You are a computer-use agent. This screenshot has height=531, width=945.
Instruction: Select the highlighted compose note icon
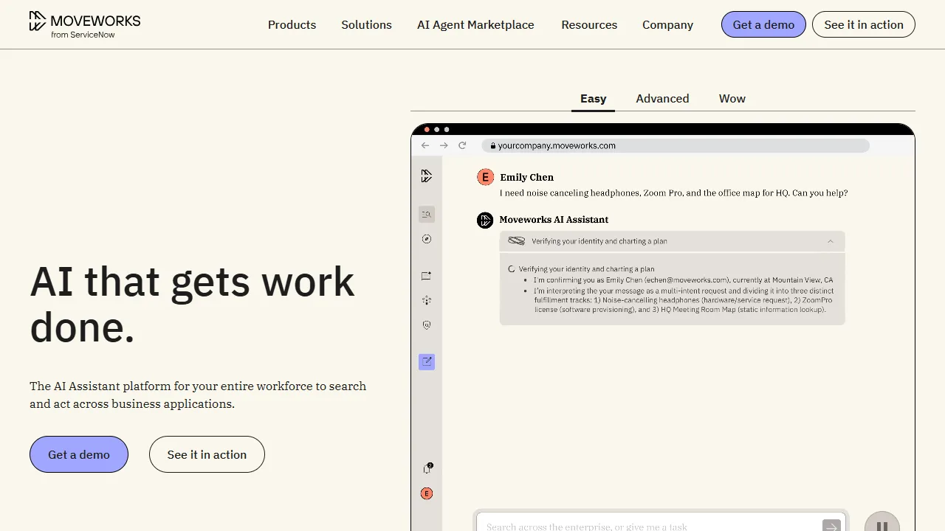(427, 362)
